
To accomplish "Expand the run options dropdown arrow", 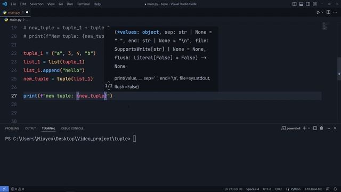I will [322, 12].
